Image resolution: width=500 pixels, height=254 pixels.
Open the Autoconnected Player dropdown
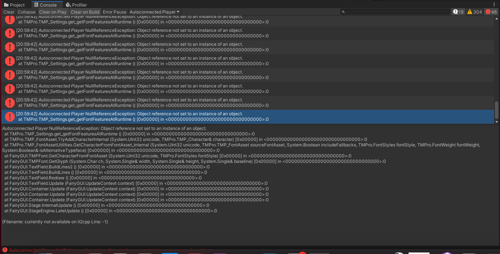154,12
